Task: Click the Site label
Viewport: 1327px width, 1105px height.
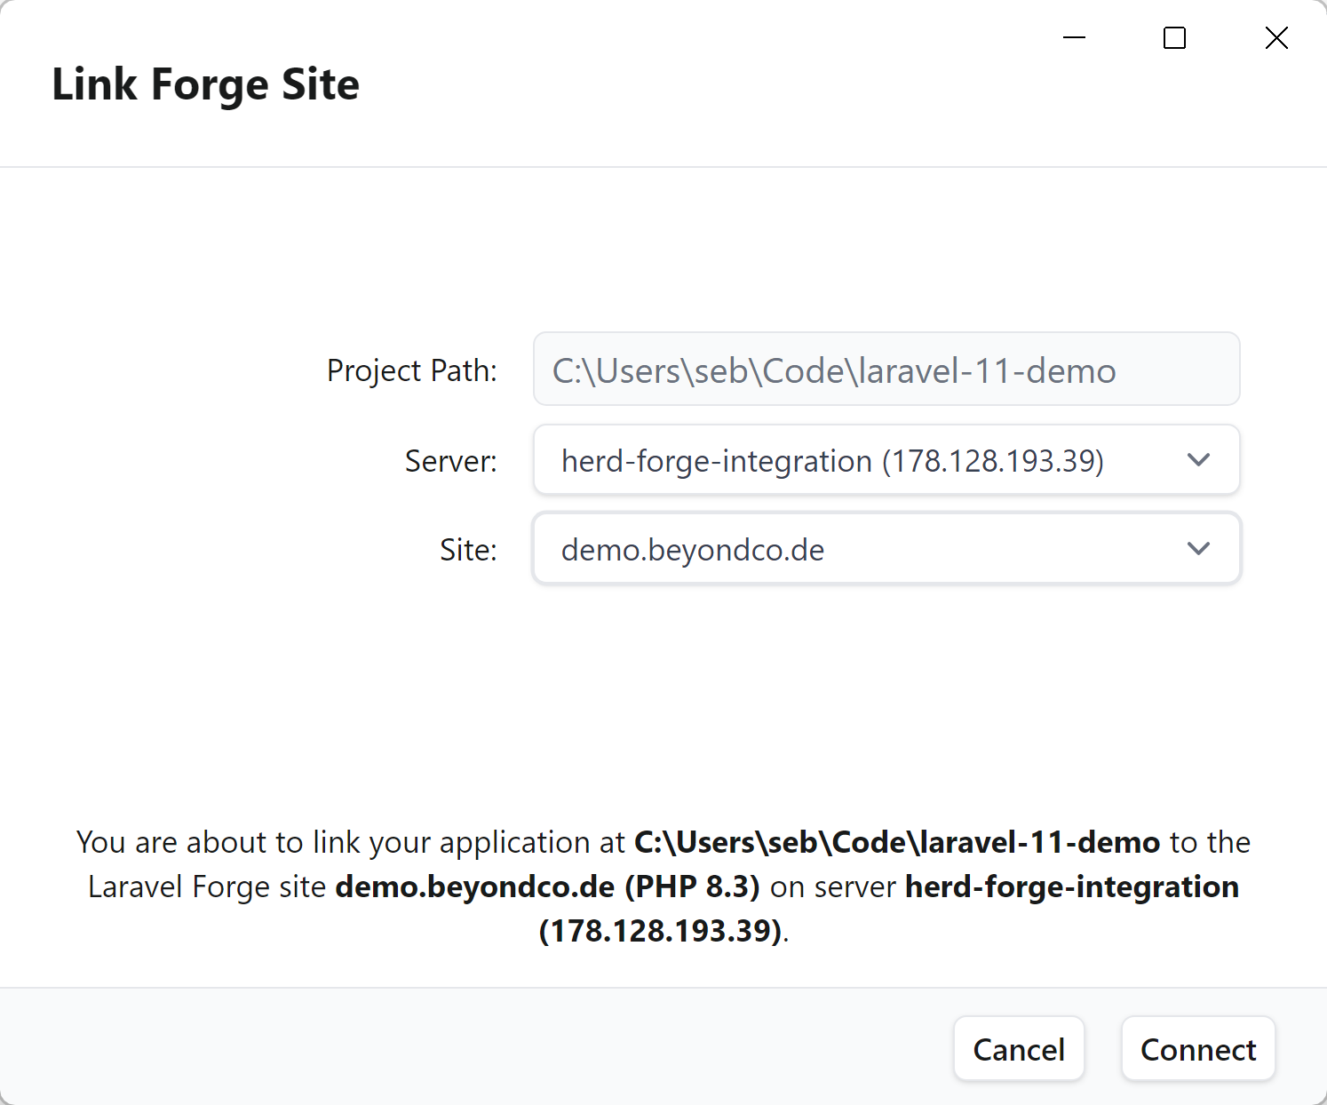Action: (x=468, y=549)
